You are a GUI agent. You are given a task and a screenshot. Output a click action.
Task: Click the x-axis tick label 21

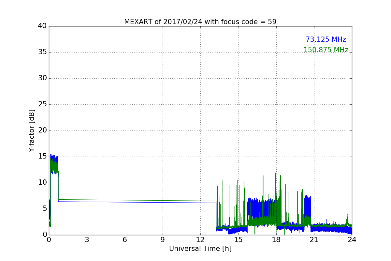(x=314, y=239)
